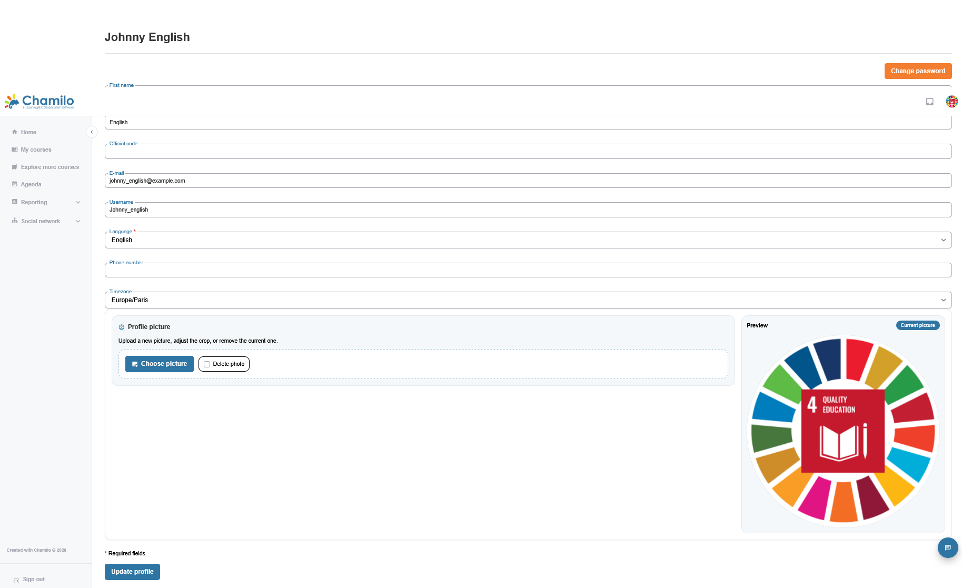Click the Home icon in sidebar
The image size is (962, 588).
(15, 132)
